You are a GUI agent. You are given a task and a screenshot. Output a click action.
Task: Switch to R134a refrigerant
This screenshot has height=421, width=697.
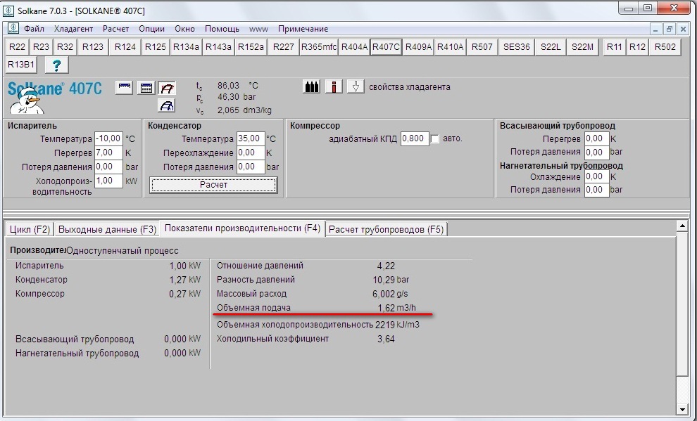point(186,47)
